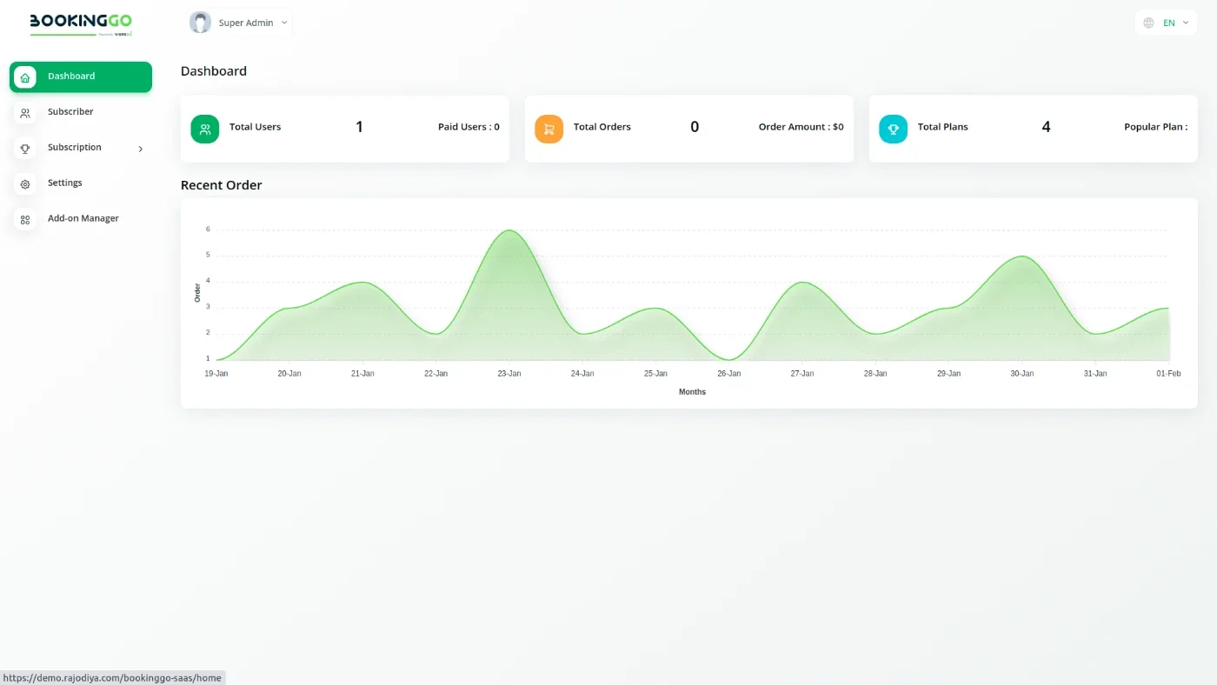Image resolution: width=1217 pixels, height=685 pixels.
Task: Go to Subscriber page
Action: [x=81, y=112]
